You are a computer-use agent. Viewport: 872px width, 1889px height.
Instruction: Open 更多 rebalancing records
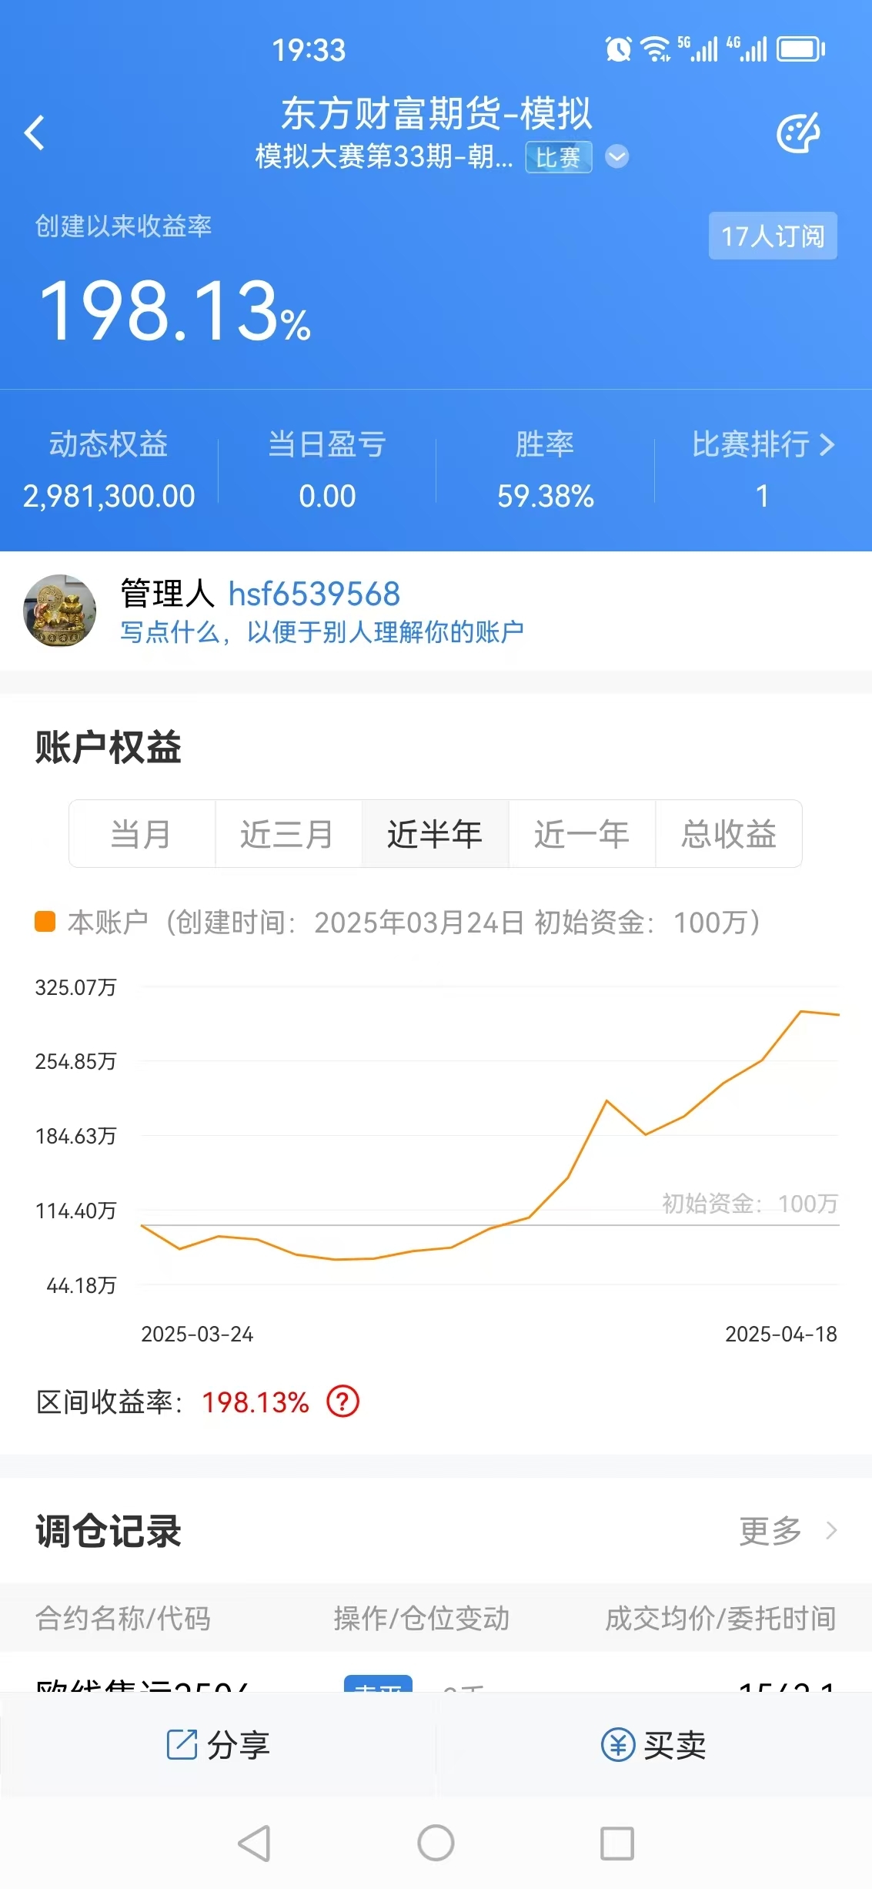coord(788,1531)
